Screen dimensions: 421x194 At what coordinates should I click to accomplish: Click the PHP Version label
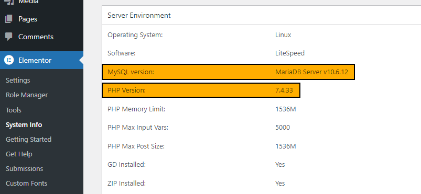[x=126, y=90]
